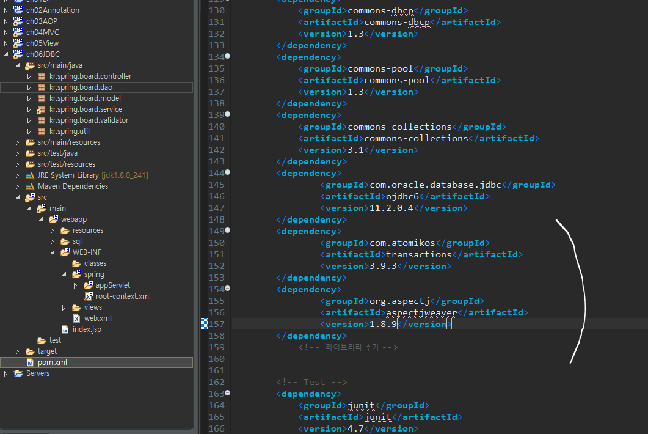Viewport: 648px width, 434px height.
Task: Collapse the src/main/java node
Action: point(17,65)
